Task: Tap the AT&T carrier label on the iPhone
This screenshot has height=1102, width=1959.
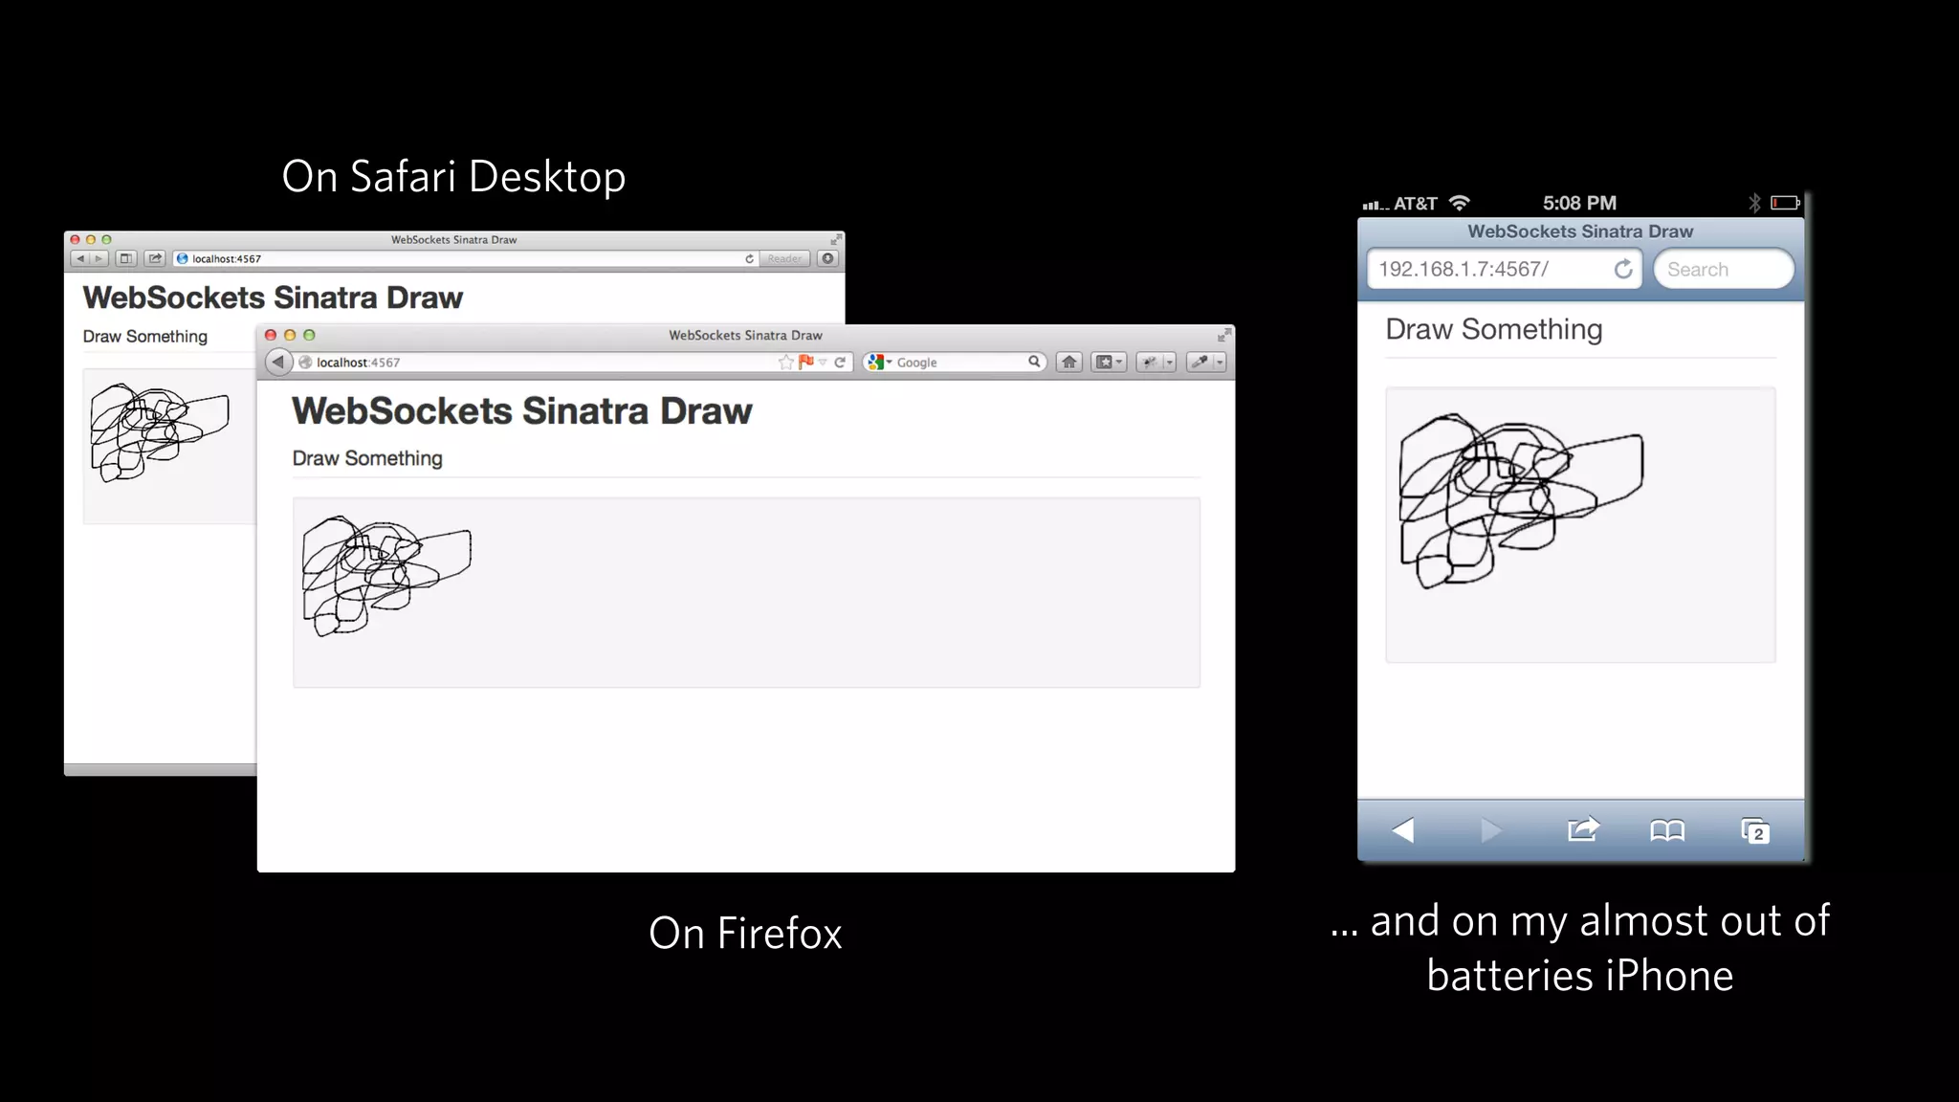Action: click(x=1416, y=204)
